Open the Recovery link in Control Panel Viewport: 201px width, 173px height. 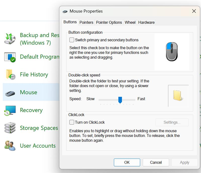click(x=31, y=110)
